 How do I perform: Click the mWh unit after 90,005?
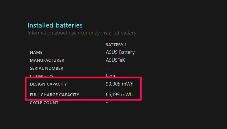pos(127,84)
